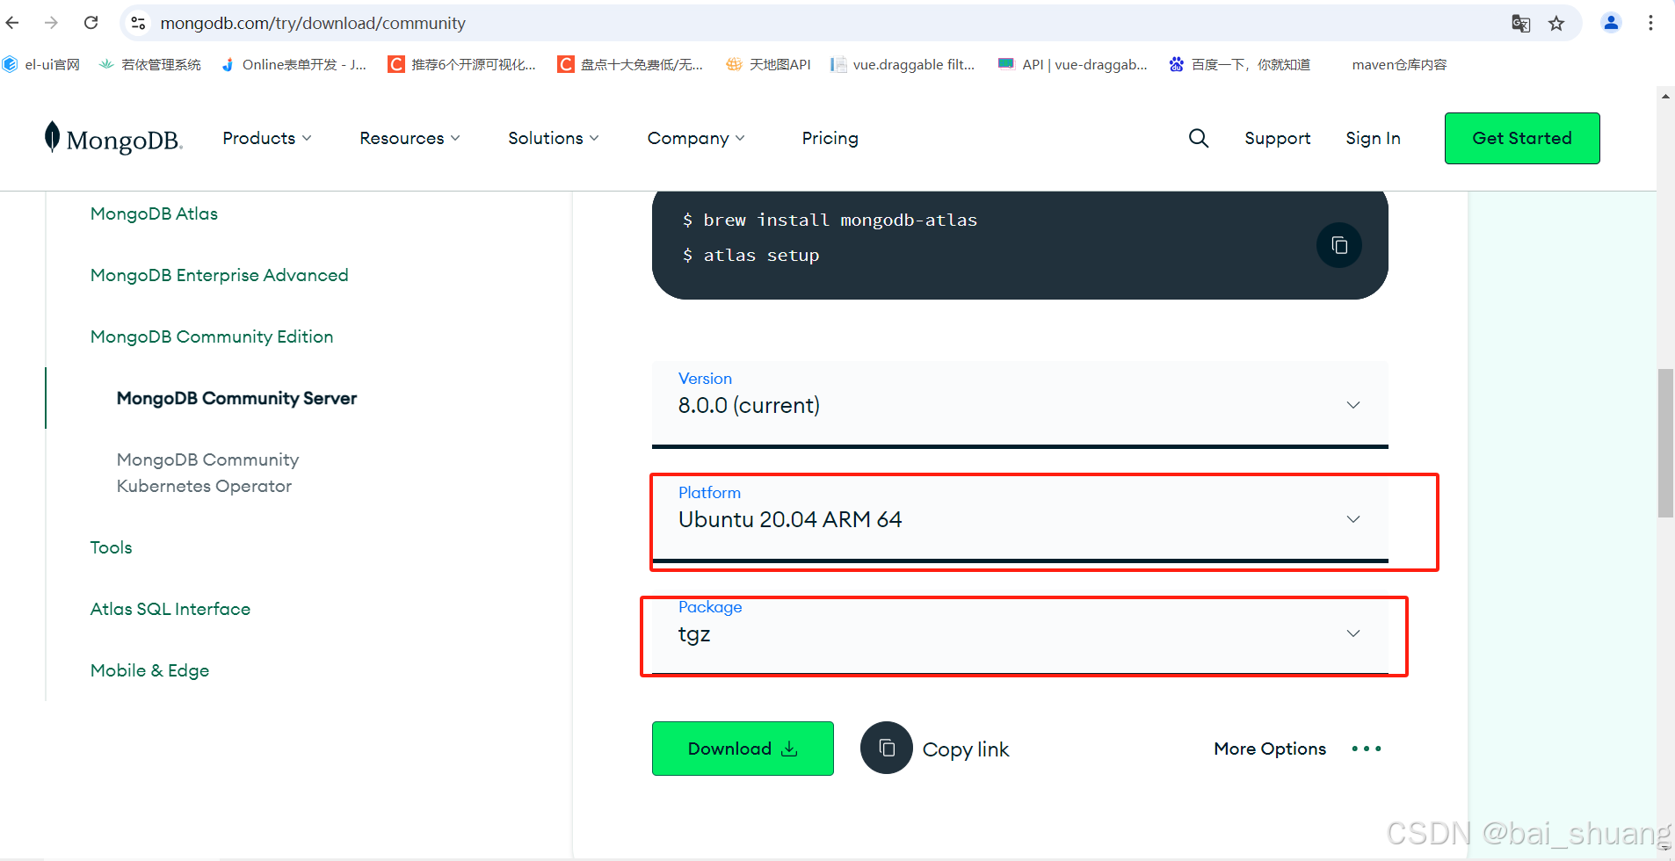The width and height of the screenshot is (1675, 861).
Task: Open MongoDB Community Kubernetes Operator
Action: (207, 473)
